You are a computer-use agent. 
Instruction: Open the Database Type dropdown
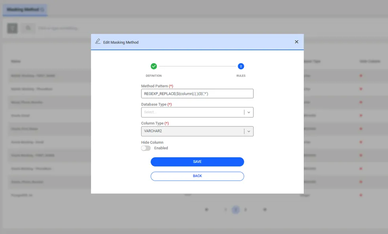click(197, 112)
